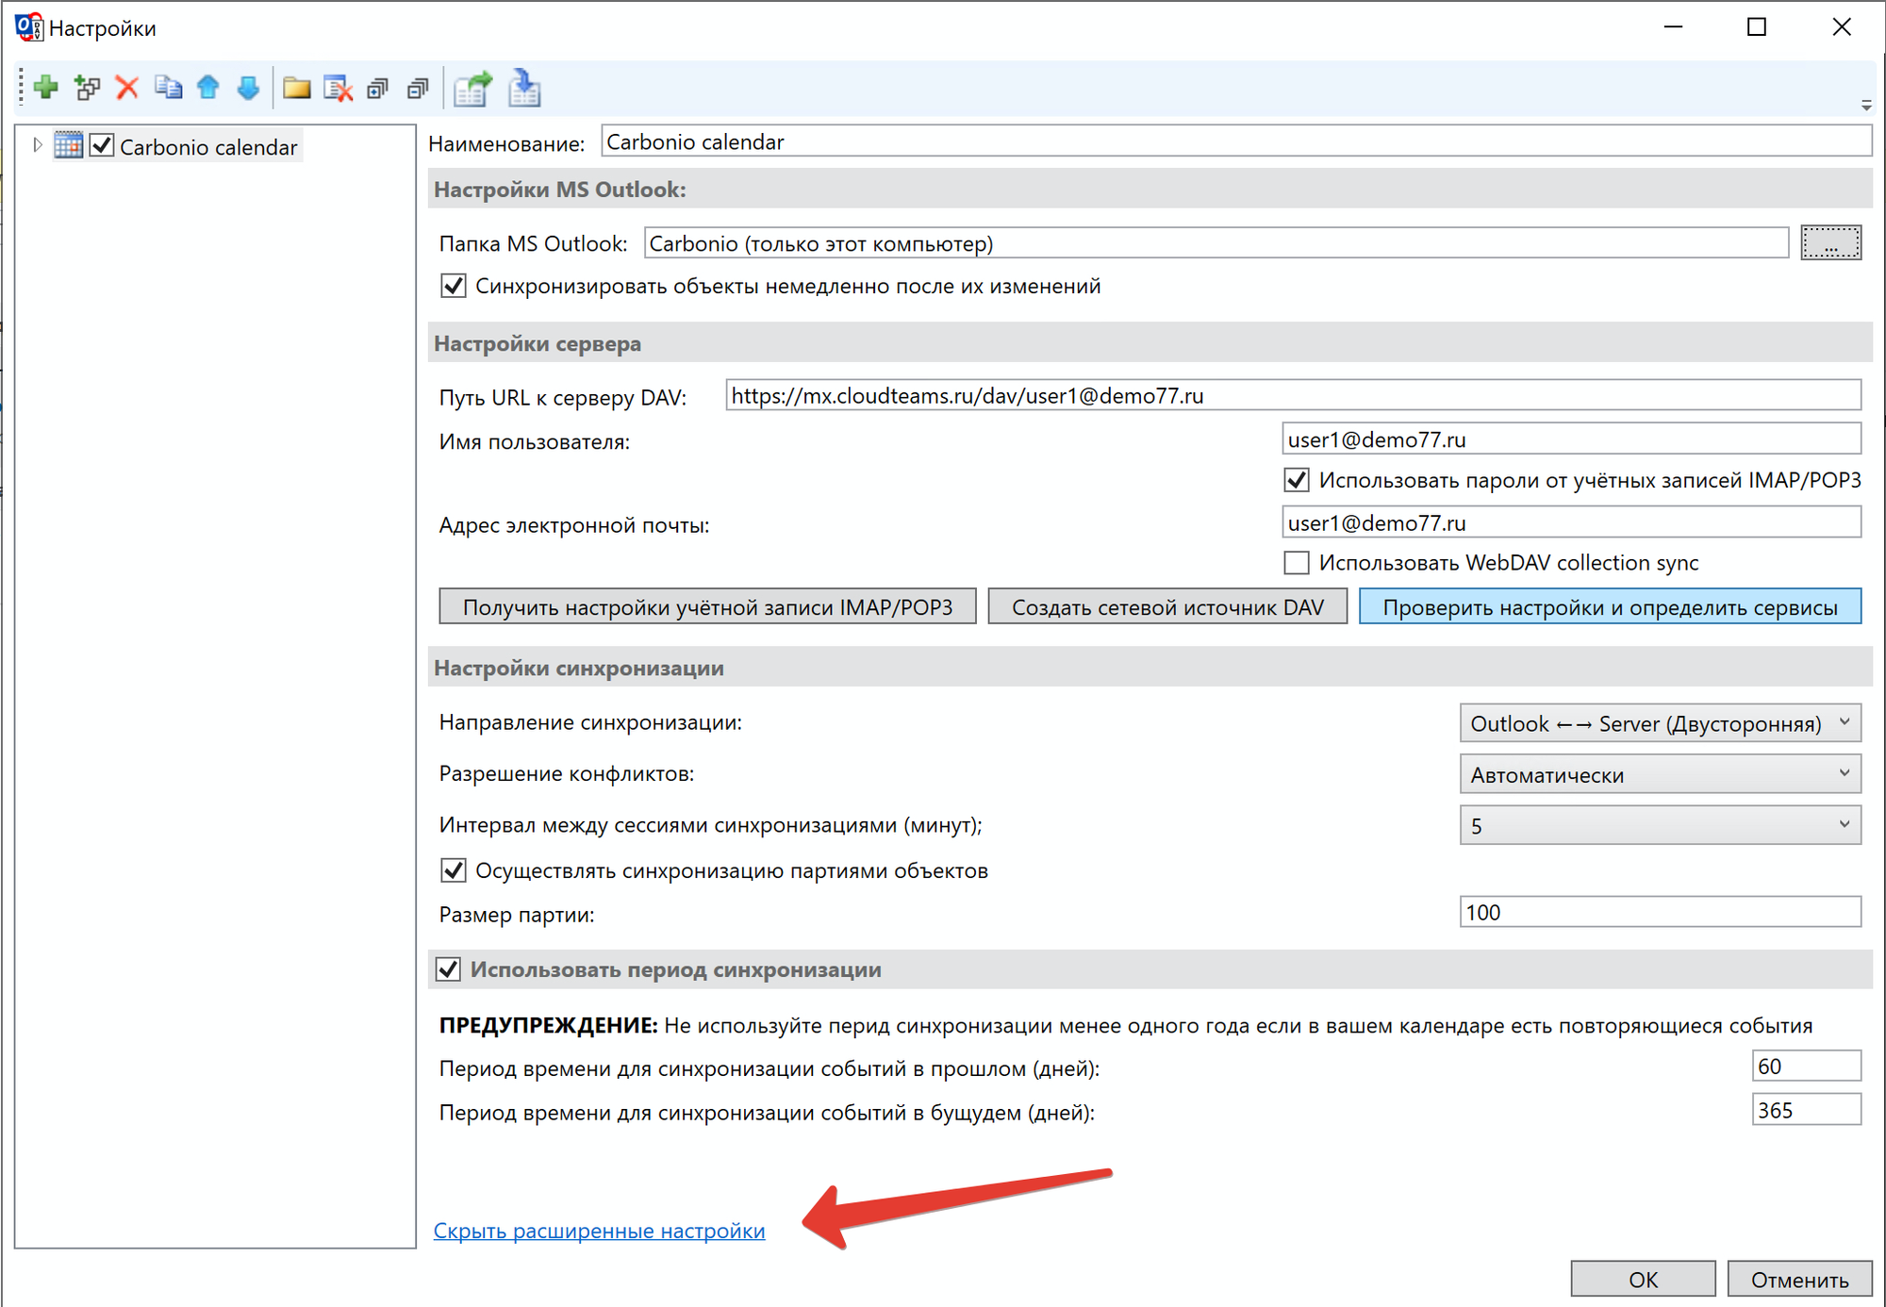
Task: Click the import profiles icon with blue arrow
Action: [x=524, y=88]
